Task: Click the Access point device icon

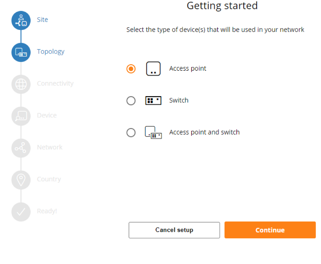Action: click(153, 69)
